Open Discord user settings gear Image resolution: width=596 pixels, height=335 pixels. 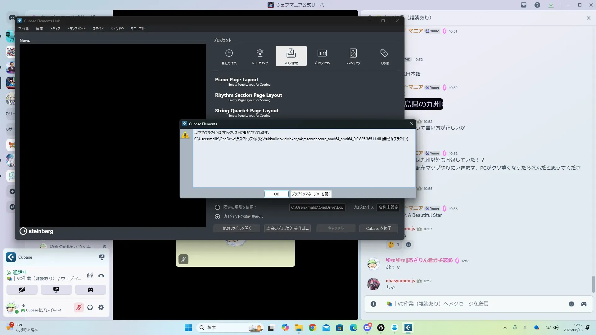(x=101, y=307)
